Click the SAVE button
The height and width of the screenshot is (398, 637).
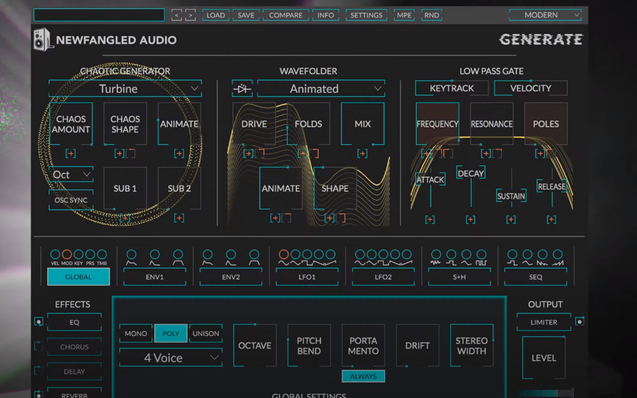click(x=246, y=15)
